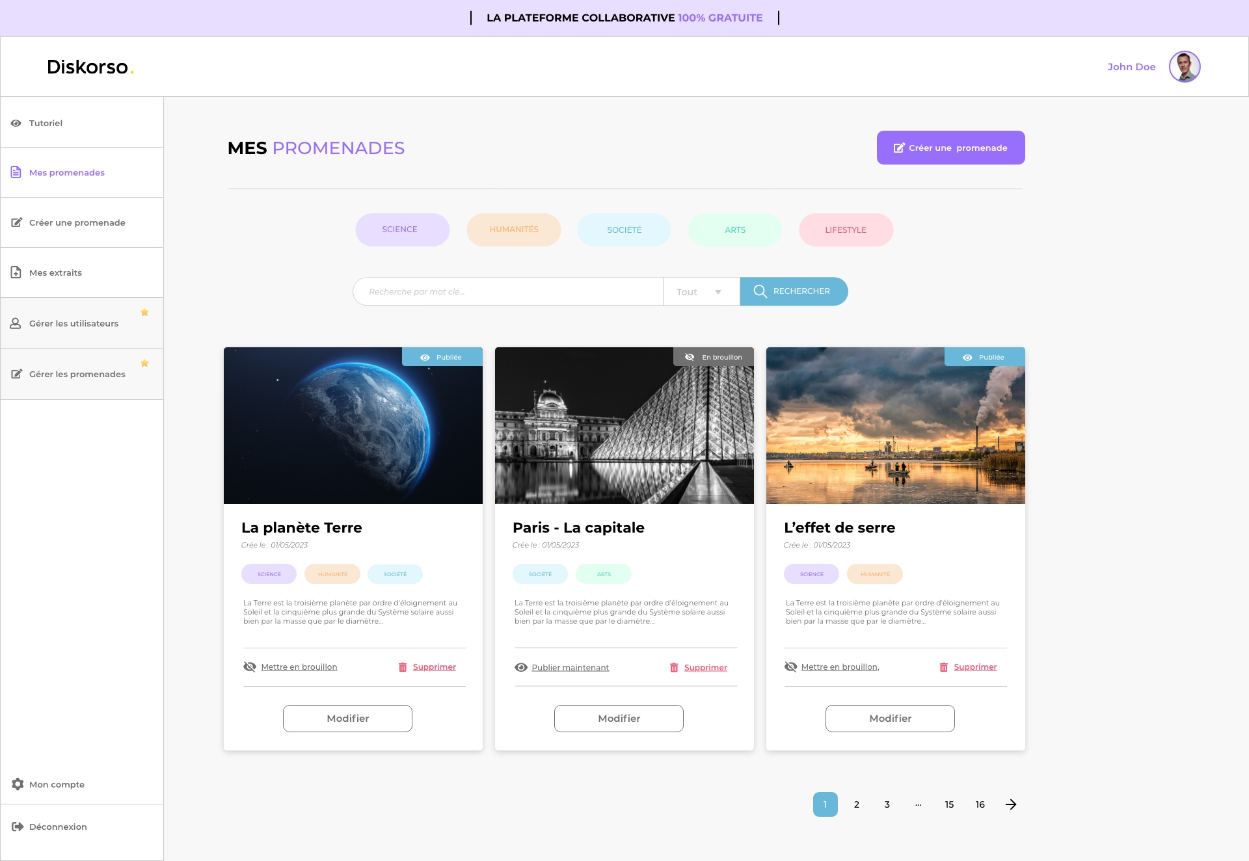Click SCIENCE tag on La planète Terre card
Screen dimensions: 1249x861
click(x=269, y=574)
